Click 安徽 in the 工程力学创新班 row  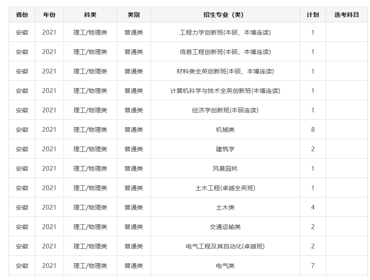(22, 32)
